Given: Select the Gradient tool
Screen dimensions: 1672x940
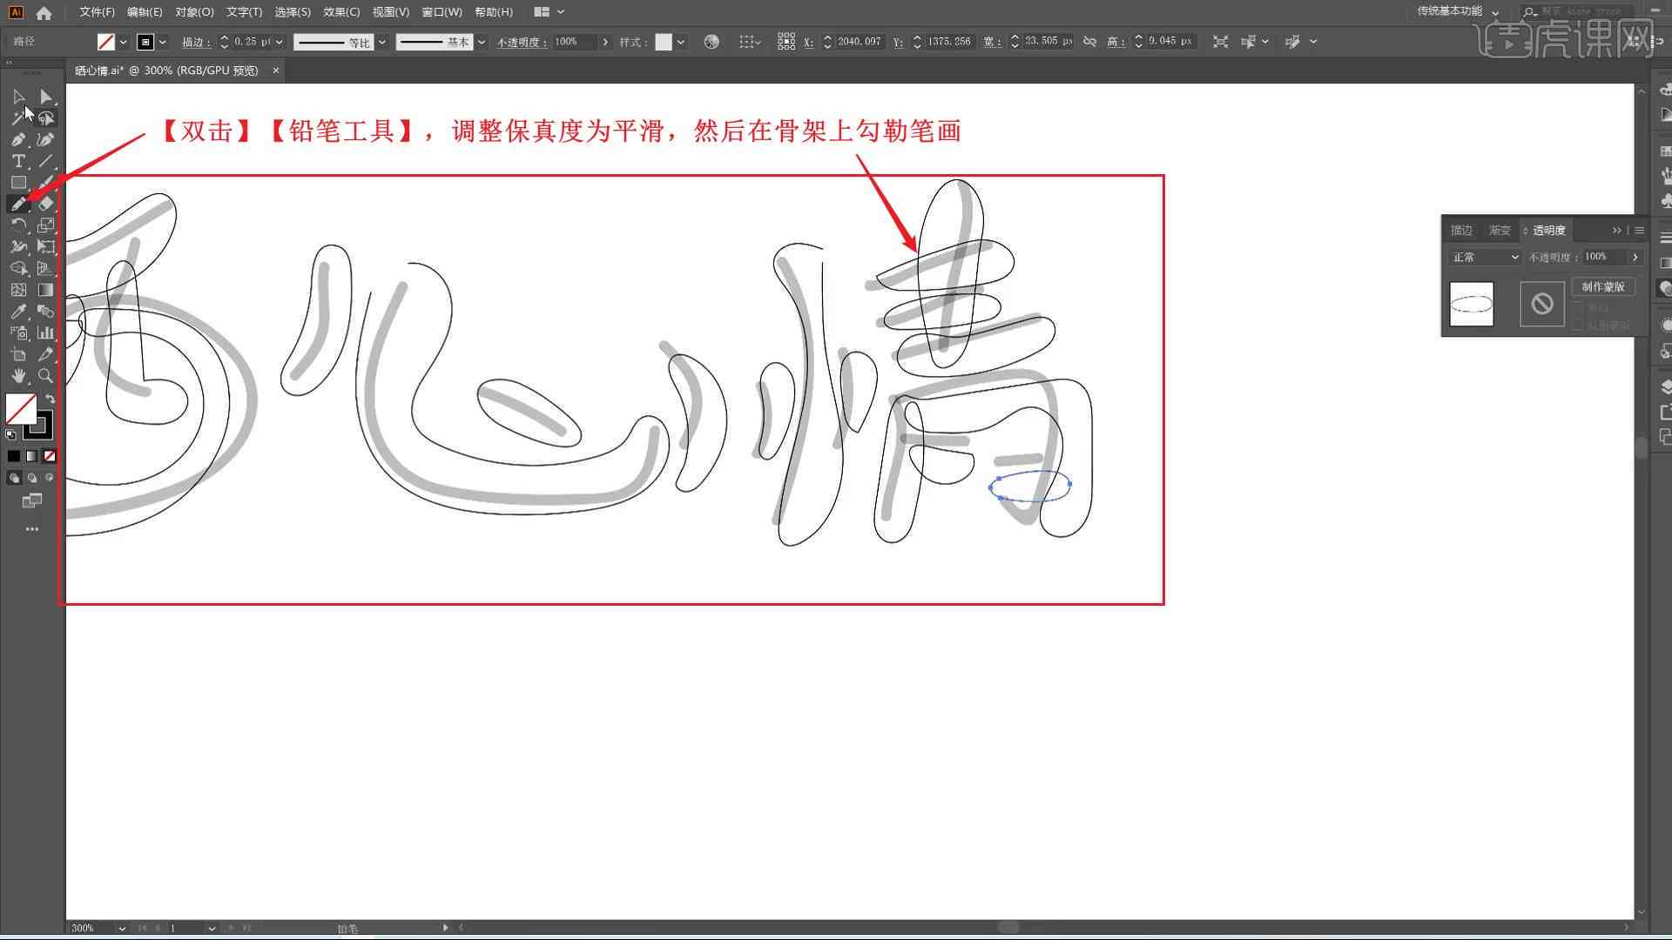Looking at the screenshot, I should (x=46, y=290).
